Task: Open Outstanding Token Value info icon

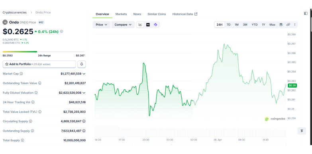Action: pyautogui.click(x=40, y=83)
